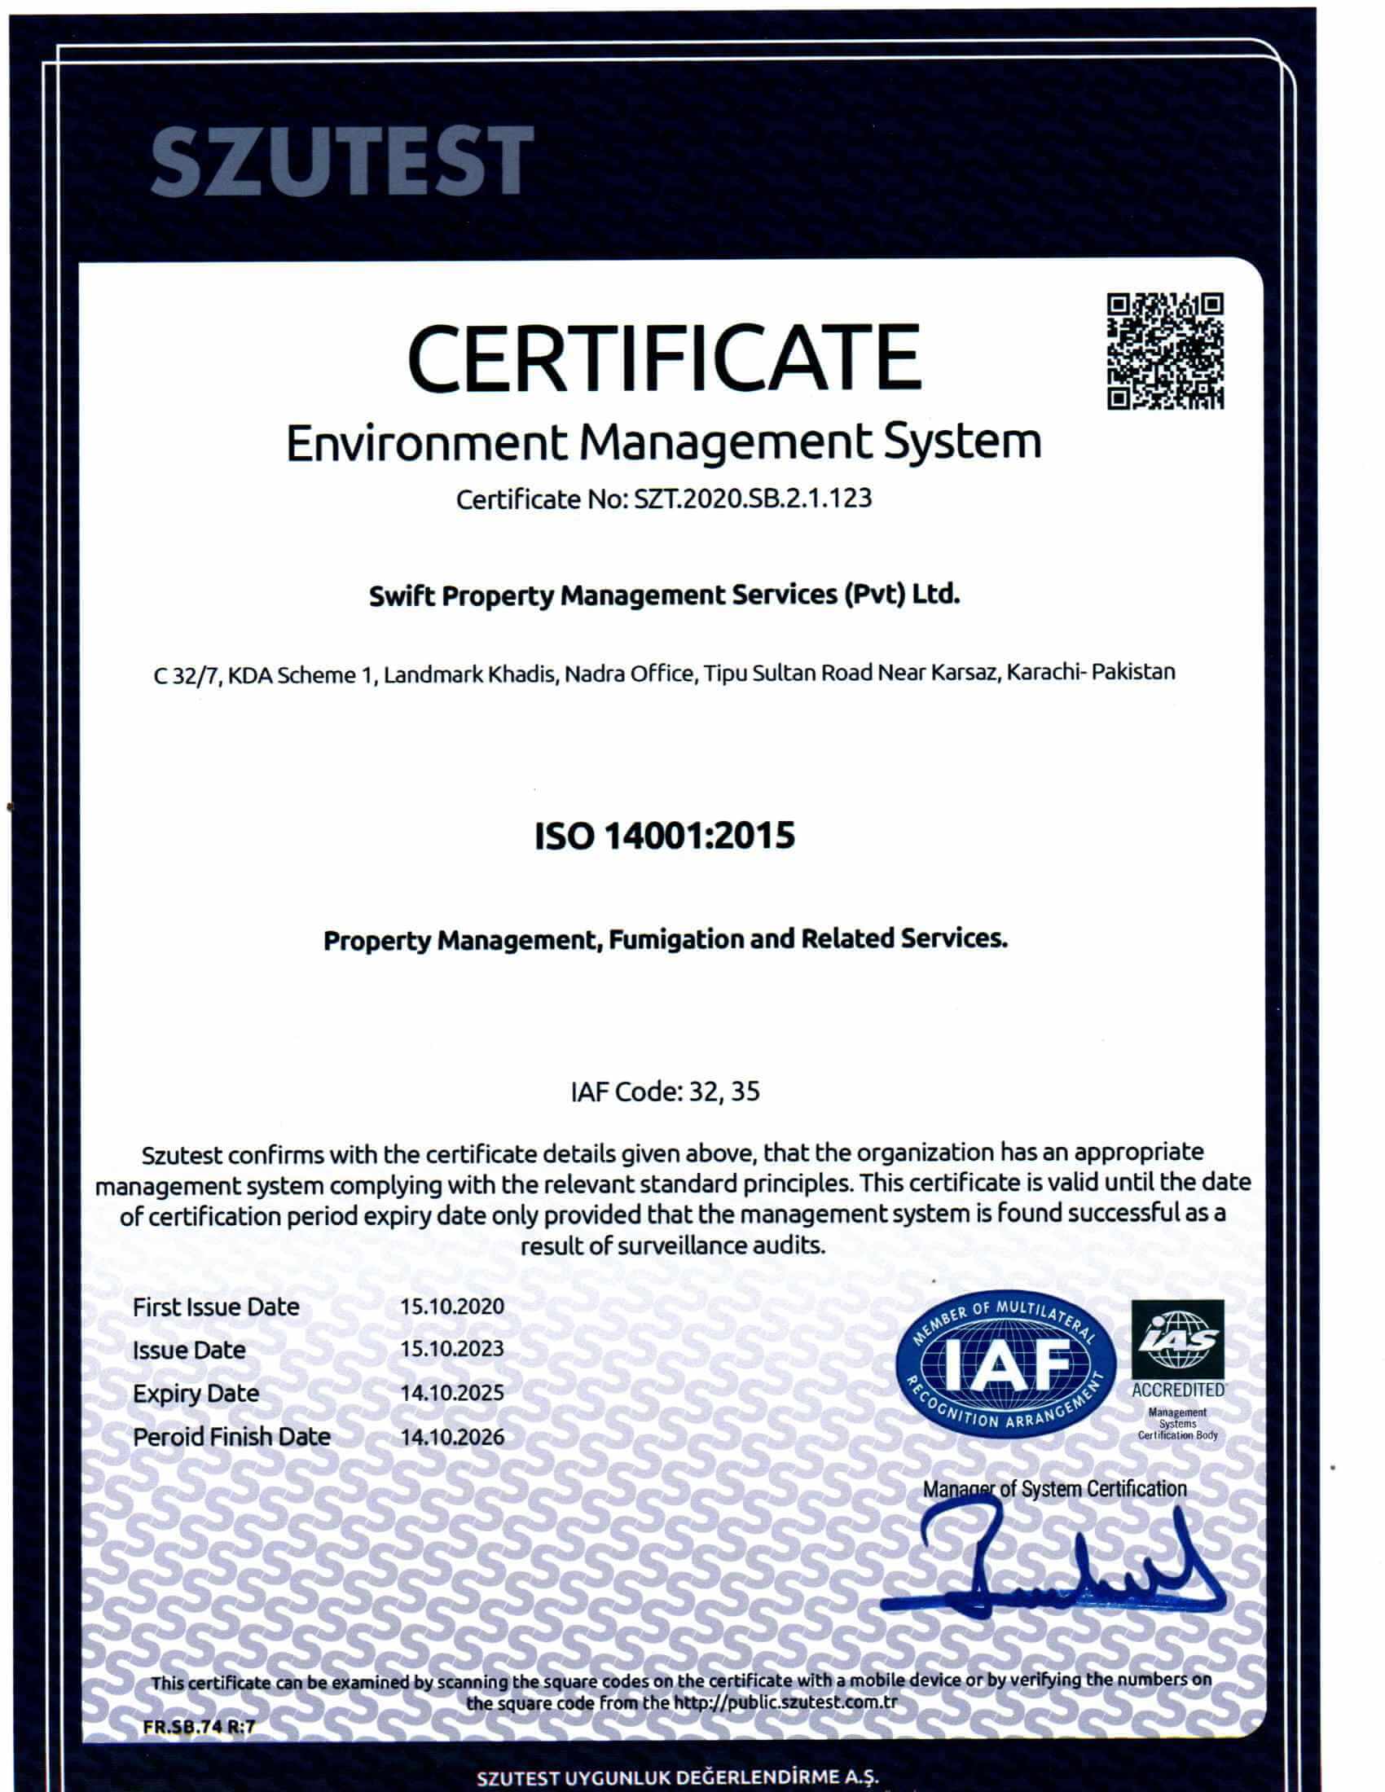
Task: Click the address line starting C 32/7
Action: click(x=664, y=674)
